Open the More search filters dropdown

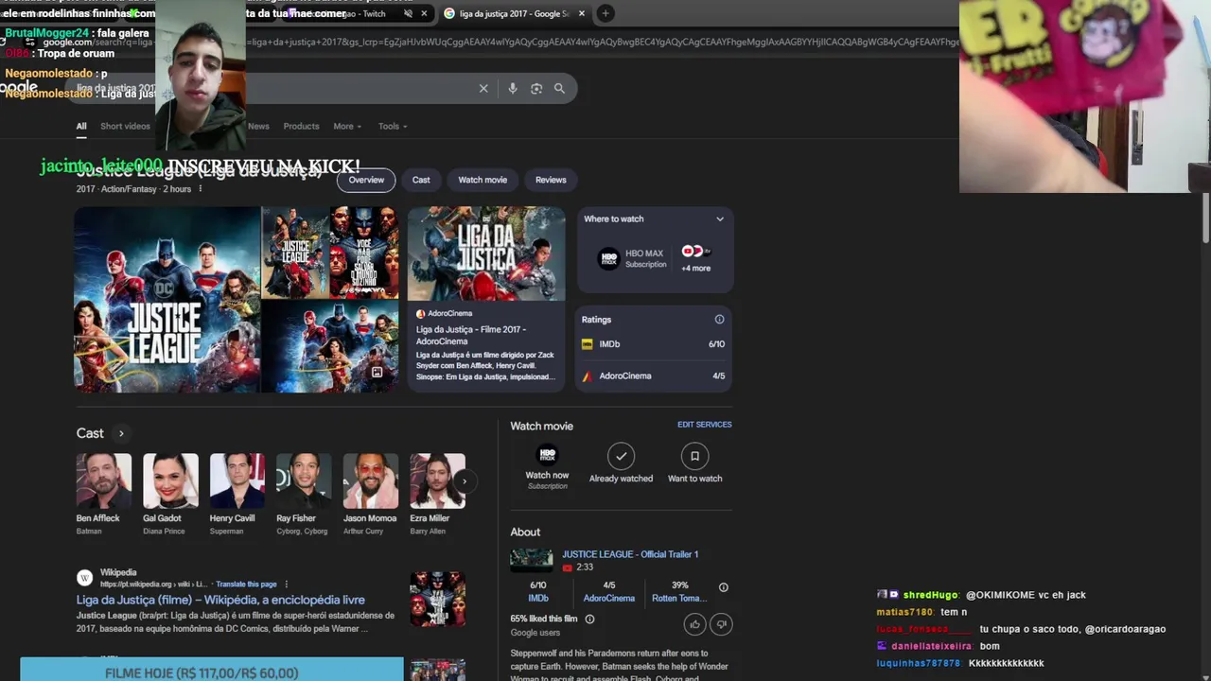coord(347,126)
